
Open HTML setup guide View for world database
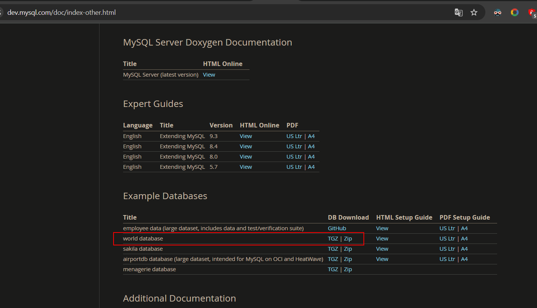pyautogui.click(x=382, y=239)
